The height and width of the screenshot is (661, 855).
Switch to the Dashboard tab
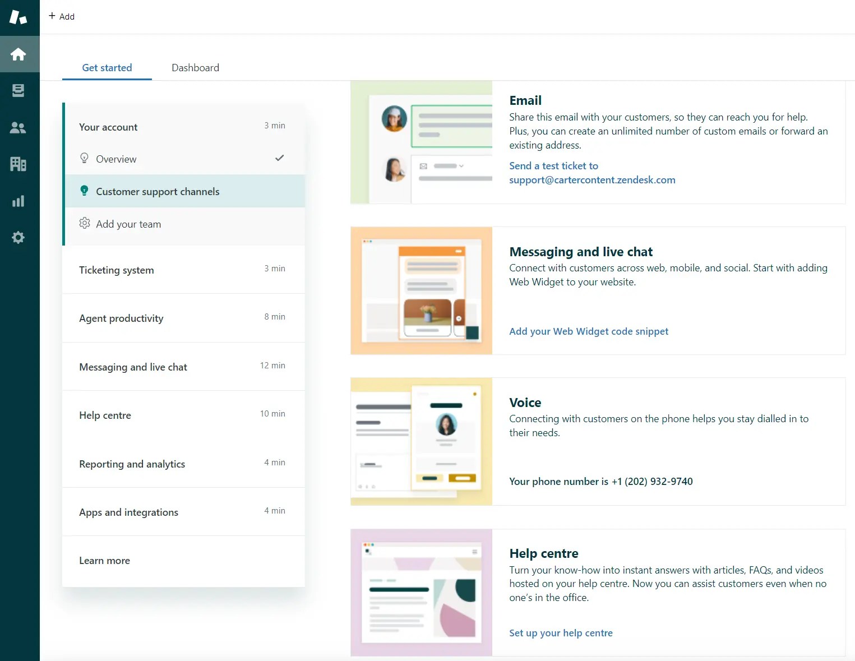click(x=195, y=67)
